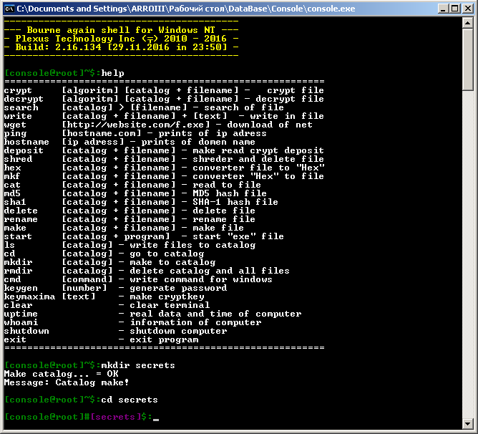Click the 'http://website.com/f.exe' example text

pyautogui.click(x=136, y=125)
